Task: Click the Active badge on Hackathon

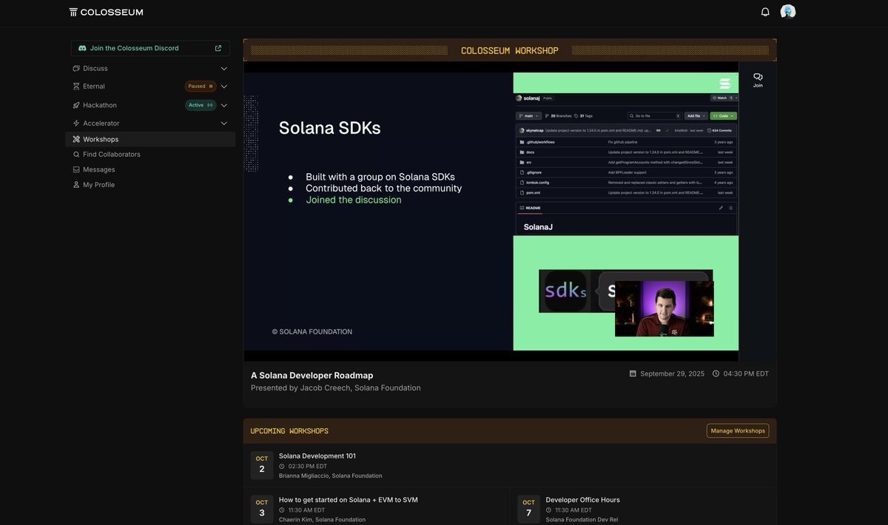Action: [x=201, y=105]
